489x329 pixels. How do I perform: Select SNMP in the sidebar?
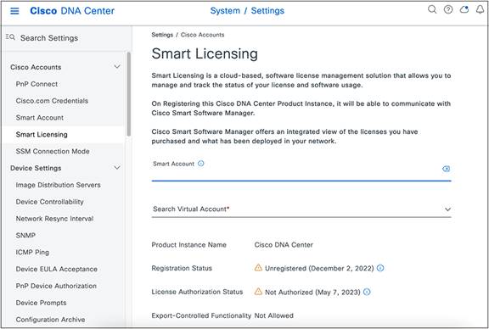[25, 236]
